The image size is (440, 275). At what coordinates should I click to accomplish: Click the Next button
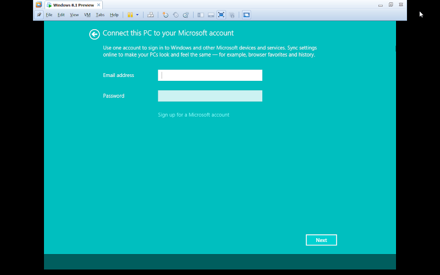[x=321, y=240]
